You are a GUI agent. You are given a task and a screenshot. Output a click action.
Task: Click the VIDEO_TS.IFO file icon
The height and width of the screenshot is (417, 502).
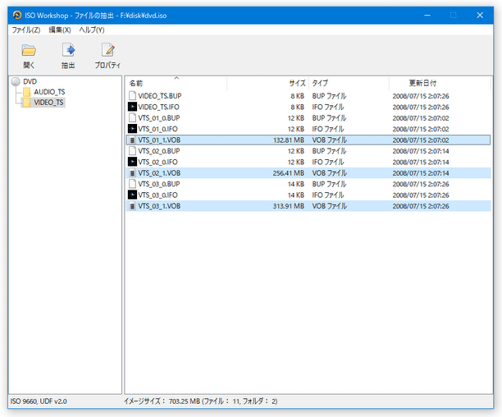coord(132,107)
